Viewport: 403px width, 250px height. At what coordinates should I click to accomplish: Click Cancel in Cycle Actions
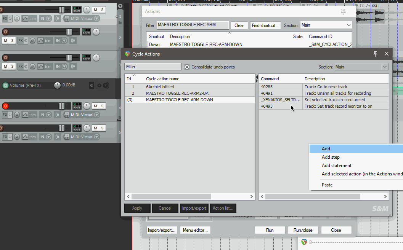tap(165, 208)
